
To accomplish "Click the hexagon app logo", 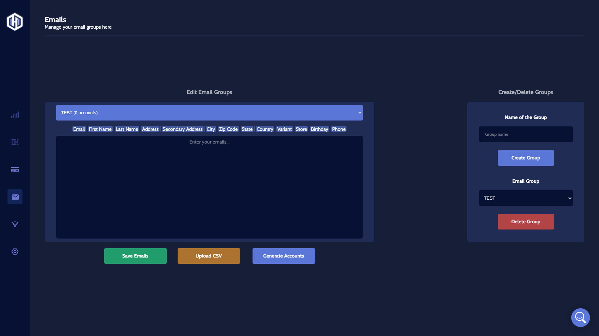I will click(15, 22).
